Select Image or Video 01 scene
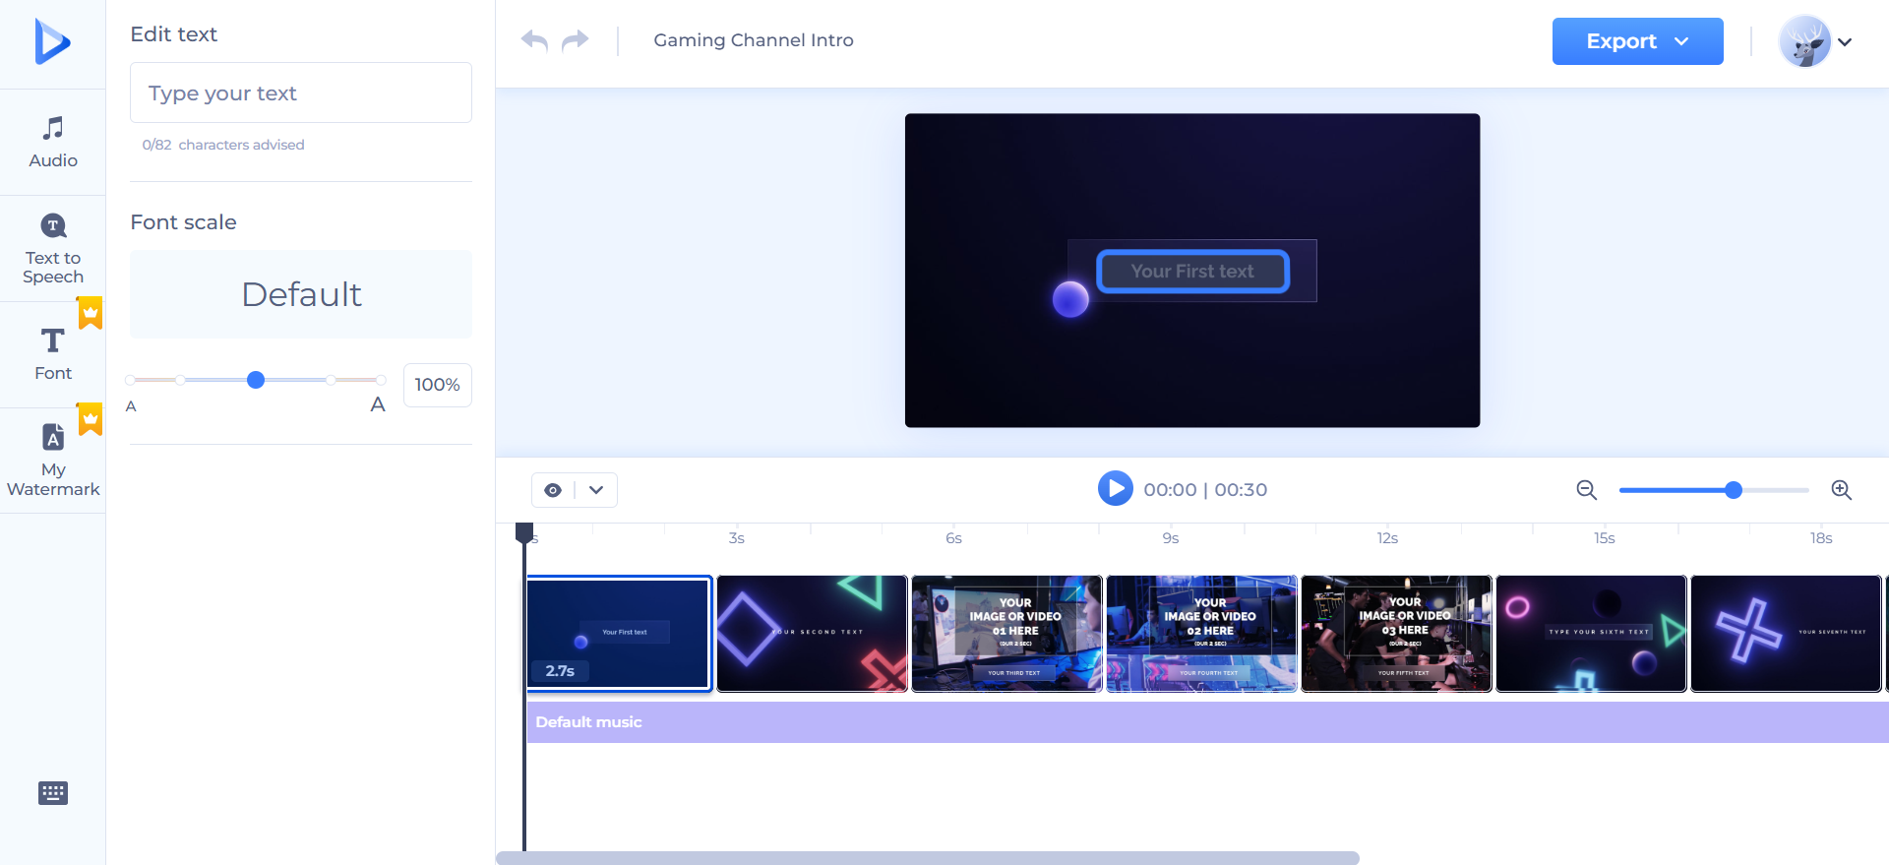Image resolution: width=1889 pixels, height=865 pixels. click(1006, 634)
